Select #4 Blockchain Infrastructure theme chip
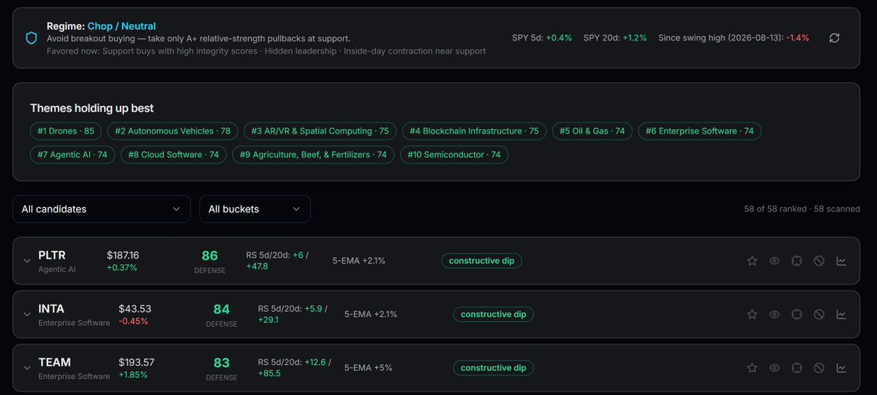The height and width of the screenshot is (395, 877). click(x=474, y=131)
